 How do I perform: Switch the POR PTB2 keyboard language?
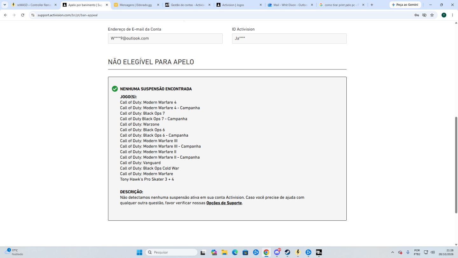pyautogui.click(x=417, y=252)
